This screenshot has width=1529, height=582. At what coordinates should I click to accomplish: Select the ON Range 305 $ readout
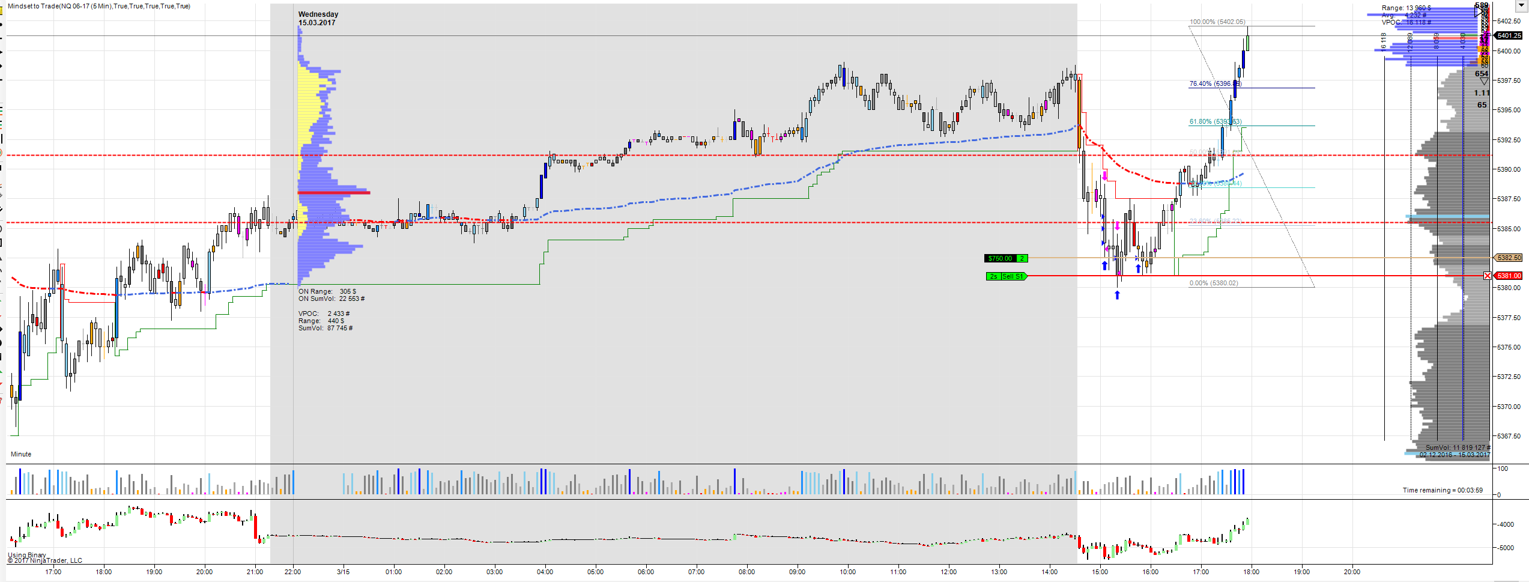(327, 291)
